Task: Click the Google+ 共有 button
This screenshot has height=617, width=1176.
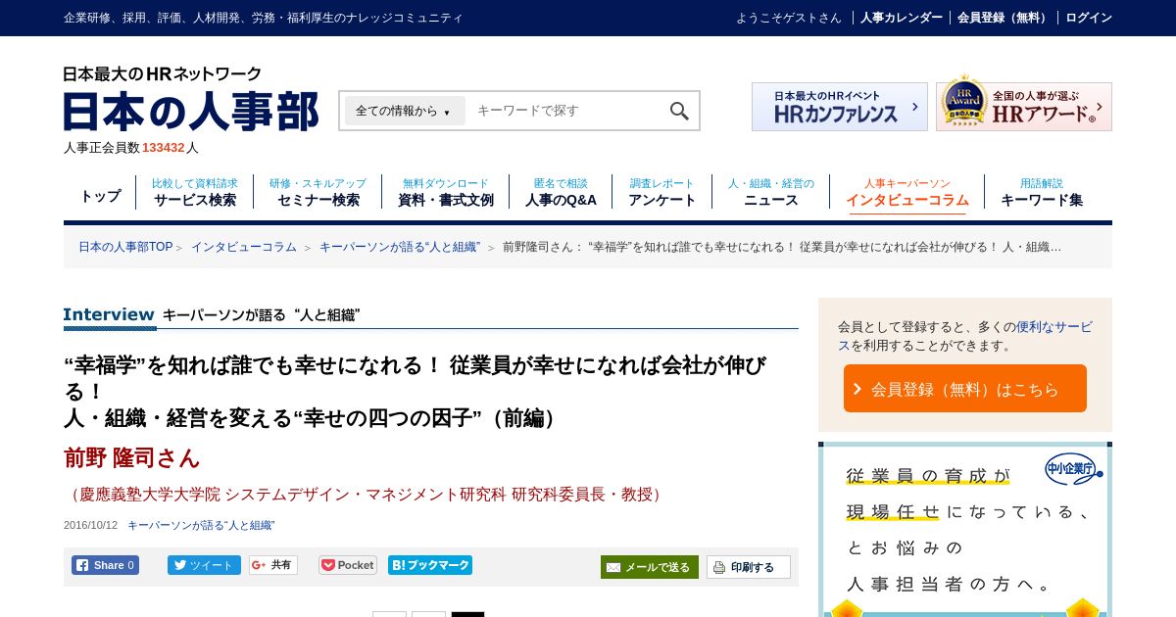Action: (273, 565)
